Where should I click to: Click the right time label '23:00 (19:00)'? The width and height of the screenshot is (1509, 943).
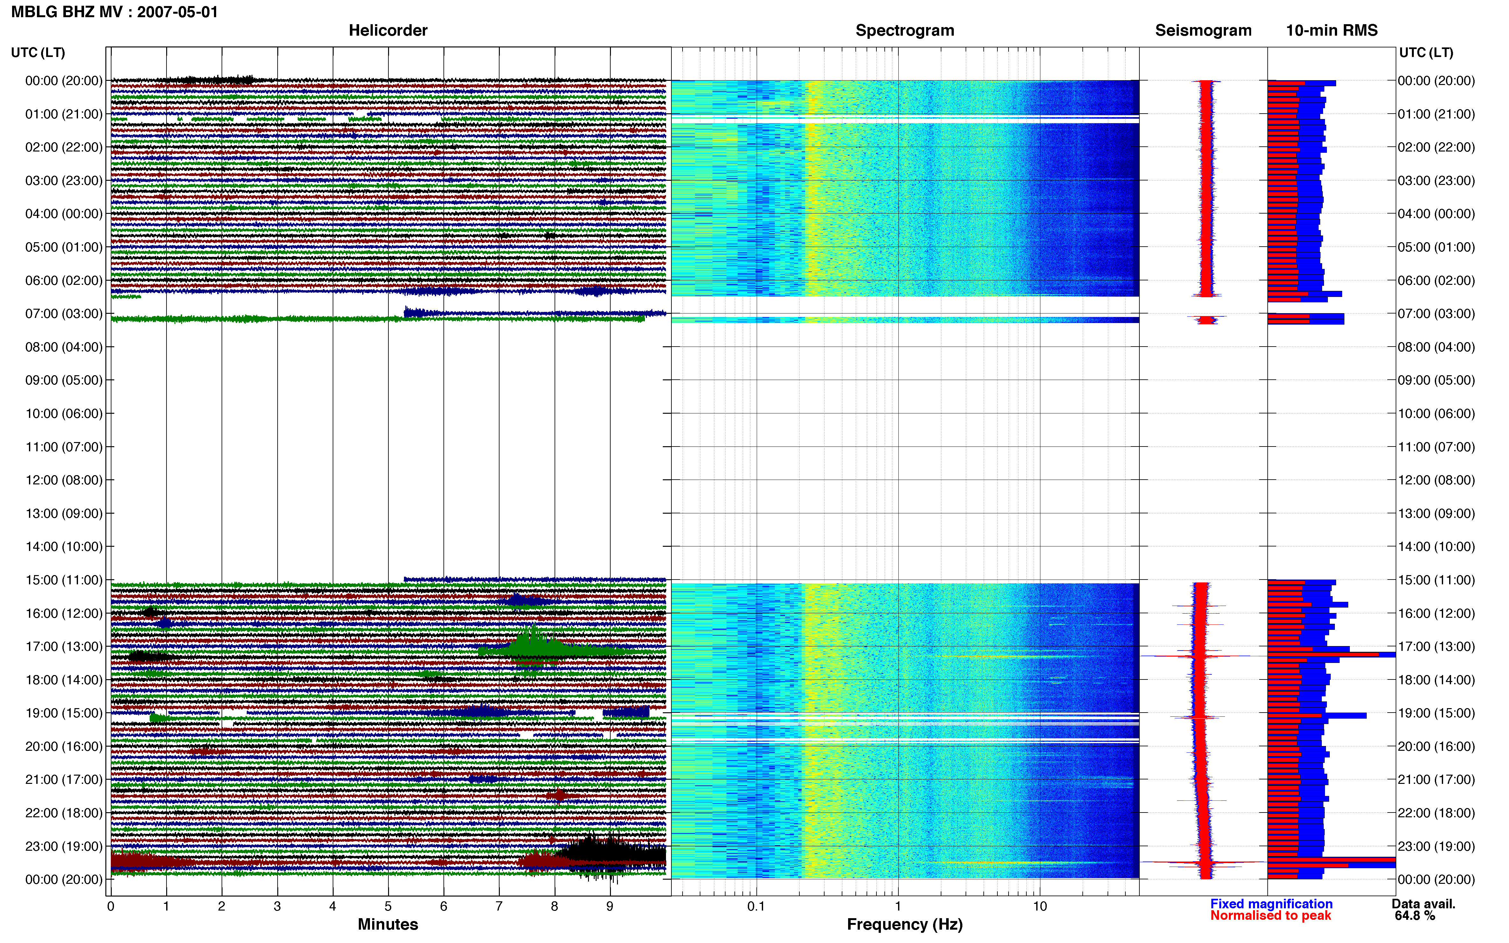(x=1436, y=846)
